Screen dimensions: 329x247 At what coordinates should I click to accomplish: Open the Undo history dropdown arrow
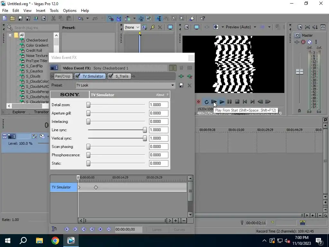coord(87,18)
